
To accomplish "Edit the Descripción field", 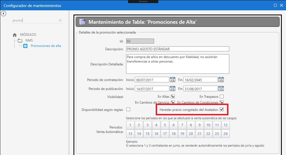I will click(x=178, y=49).
